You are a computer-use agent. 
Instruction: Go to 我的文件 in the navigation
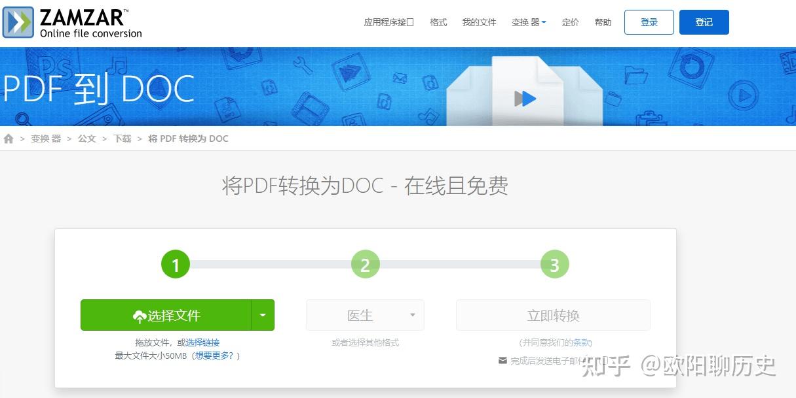[480, 22]
